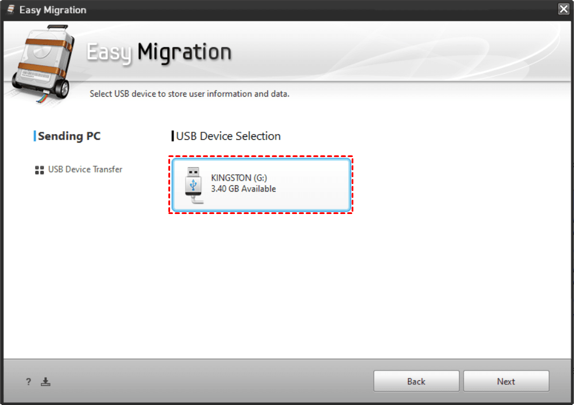Image resolution: width=574 pixels, height=405 pixels.
Task: Click the four-square icon by USB Device Transfer
Action: click(x=39, y=170)
